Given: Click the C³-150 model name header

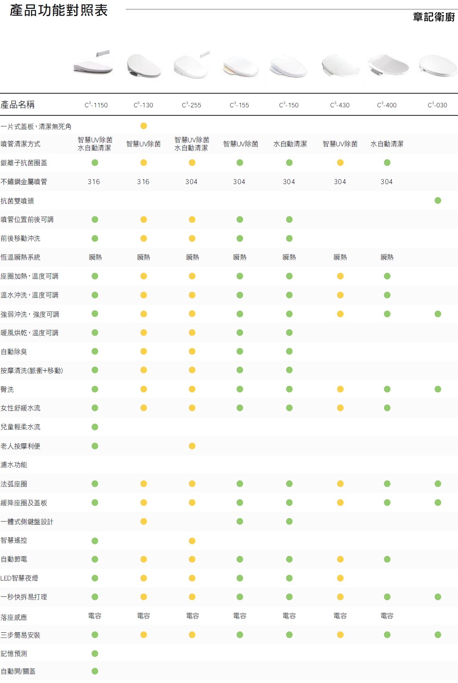Looking at the screenshot, I should point(289,105).
